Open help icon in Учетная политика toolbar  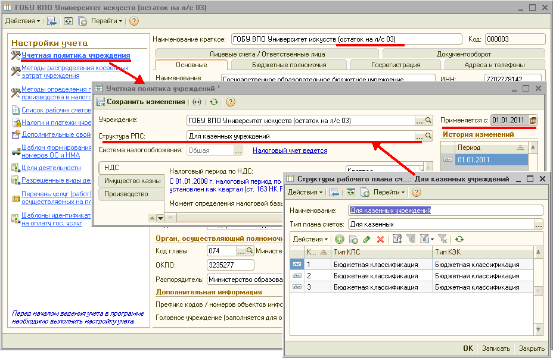(231, 102)
